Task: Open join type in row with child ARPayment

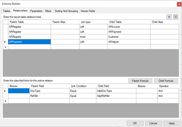Action: [x=94, y=32]
